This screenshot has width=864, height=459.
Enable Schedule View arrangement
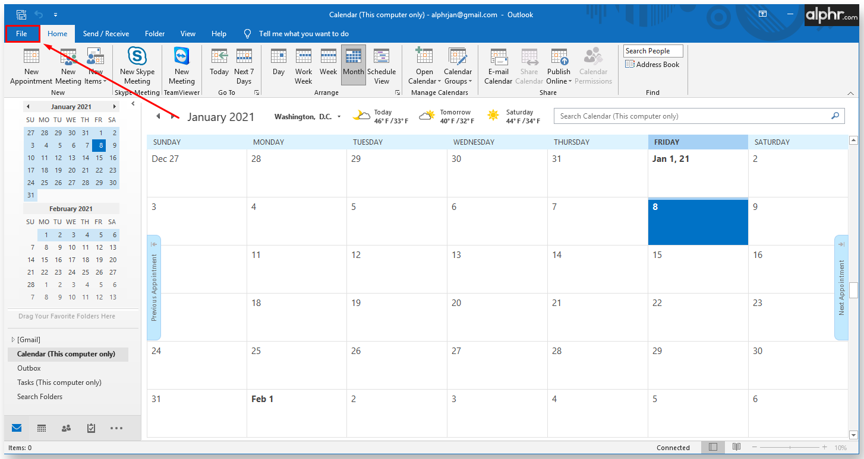coord(381,66)
